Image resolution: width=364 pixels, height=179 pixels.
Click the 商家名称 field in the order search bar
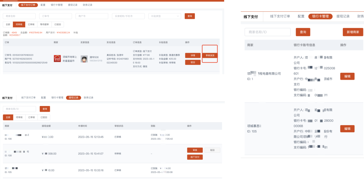(x=19, y=16)
